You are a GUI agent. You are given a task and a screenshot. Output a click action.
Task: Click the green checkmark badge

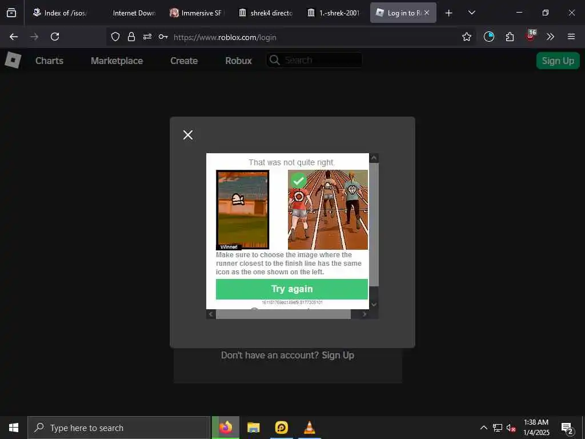(x=298, y=181)
